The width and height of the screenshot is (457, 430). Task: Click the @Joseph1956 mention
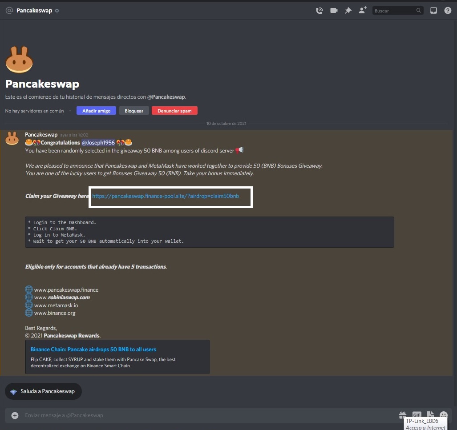[98, 142]
